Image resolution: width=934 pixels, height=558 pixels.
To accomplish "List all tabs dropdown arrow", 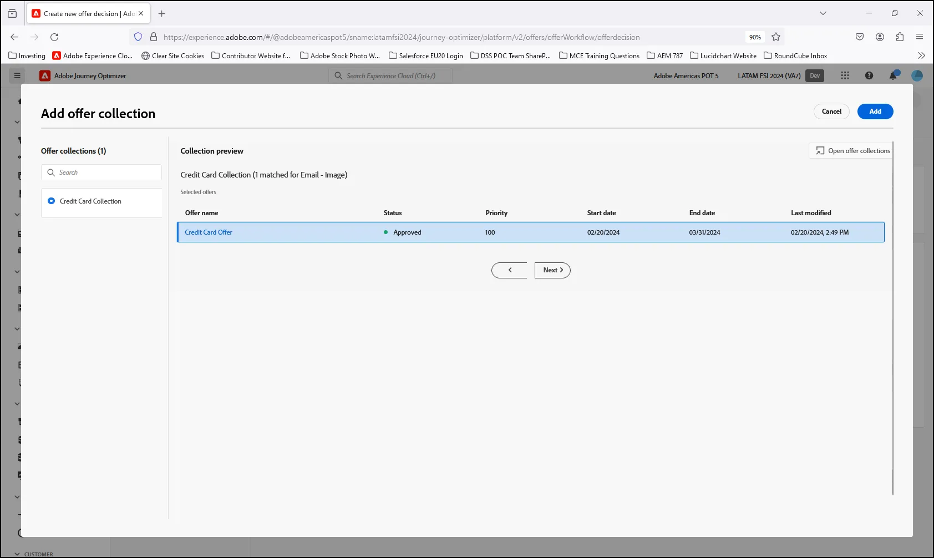I will pyautogui.click(x=823, y=14).
